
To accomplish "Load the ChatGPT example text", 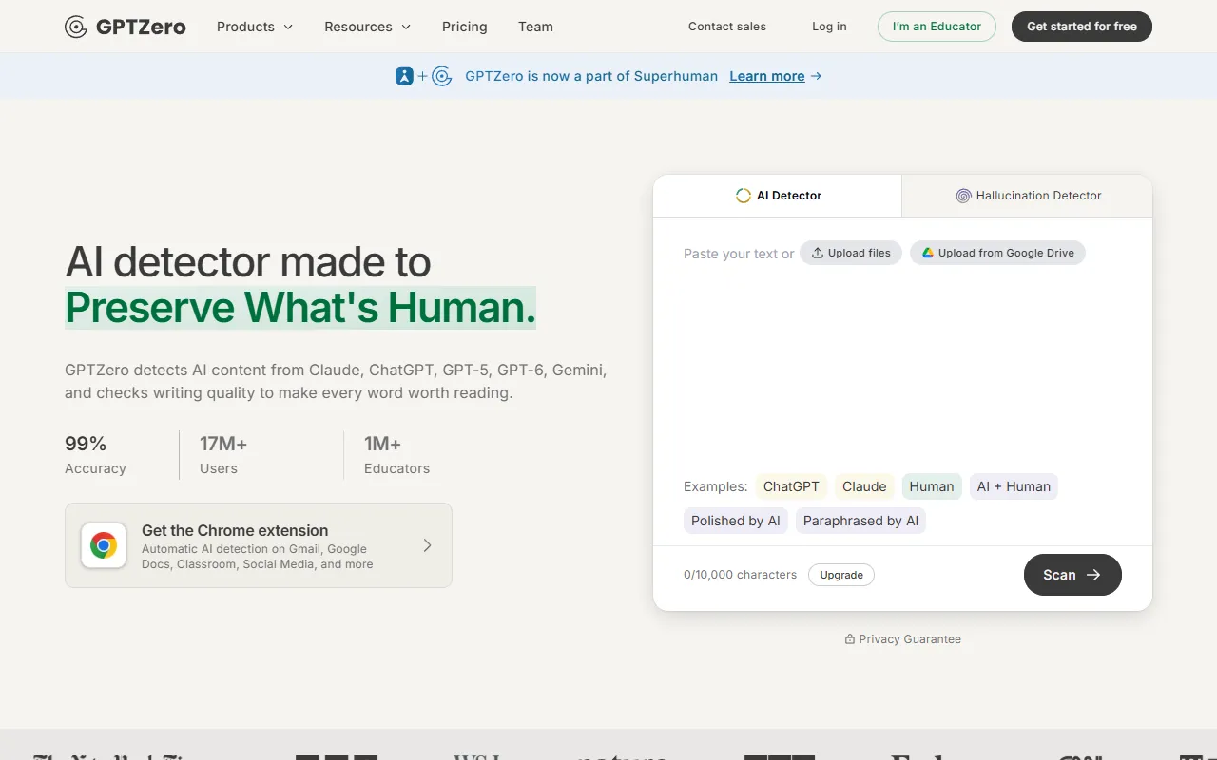I will tap(791, 486).
